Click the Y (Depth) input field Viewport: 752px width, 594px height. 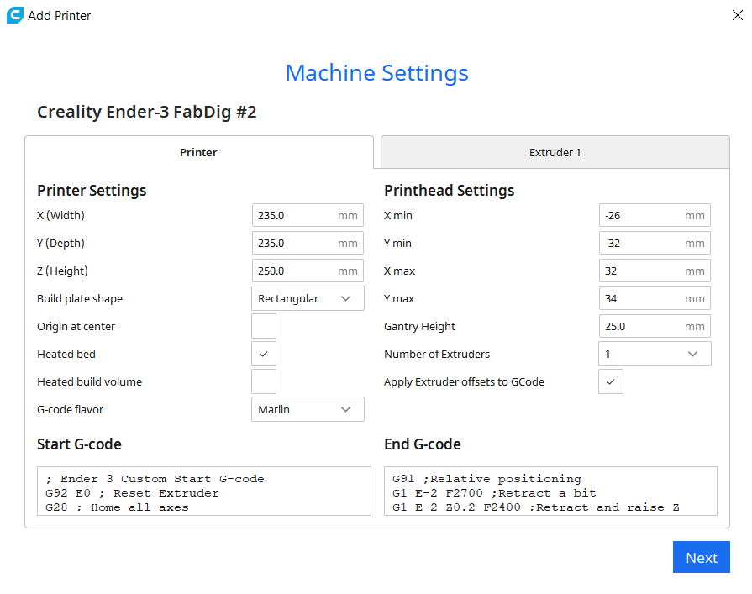coord(308,243)
